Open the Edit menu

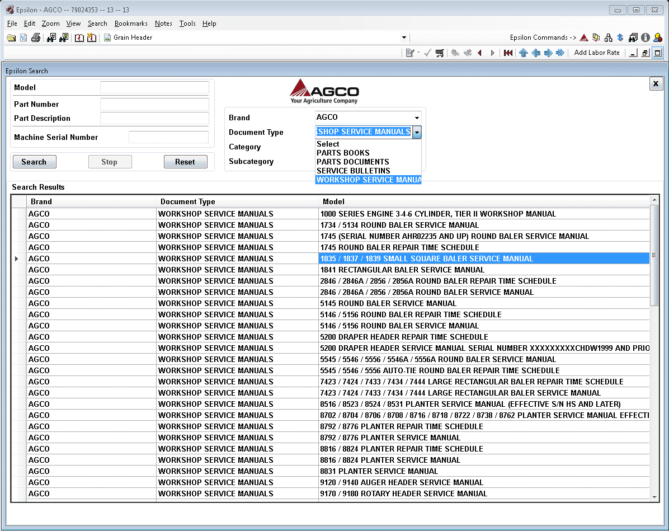30,24
